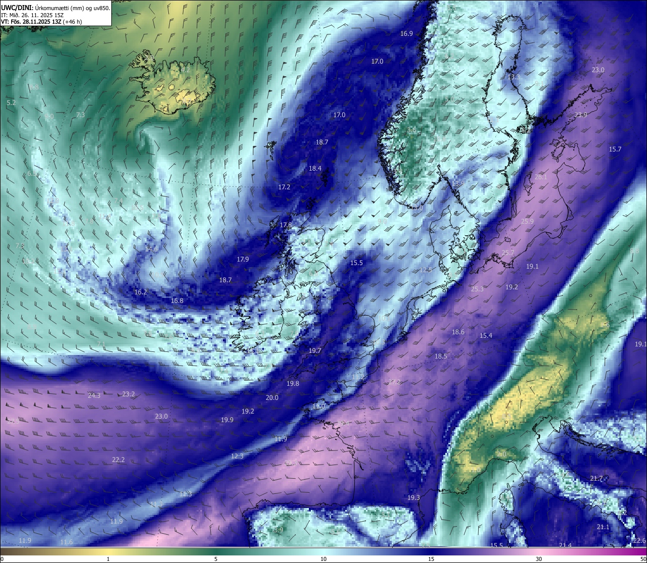This screenshot has height=563, width=647.
Task: Click the 25.9 value over the Baltic
Action: pos(527,221)
